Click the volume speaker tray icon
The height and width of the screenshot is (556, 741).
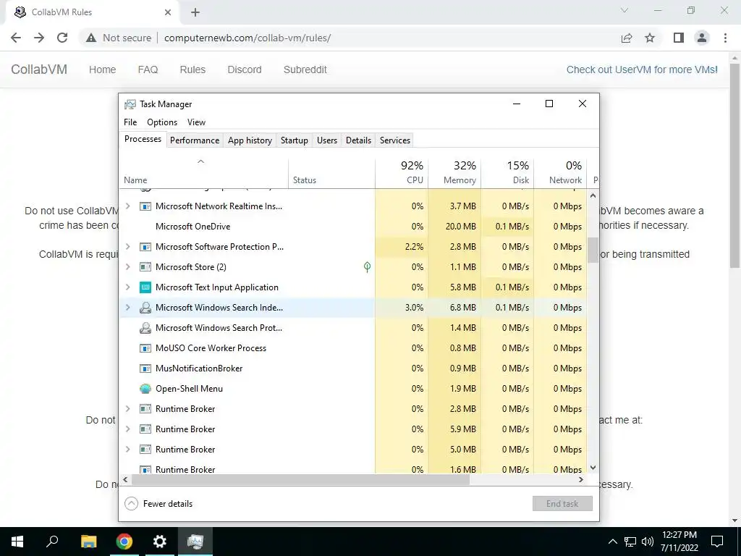point(648,542)
